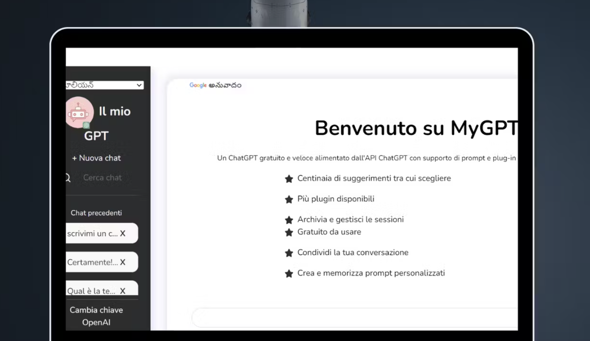Click the robot avatar logo

[79, 113]
